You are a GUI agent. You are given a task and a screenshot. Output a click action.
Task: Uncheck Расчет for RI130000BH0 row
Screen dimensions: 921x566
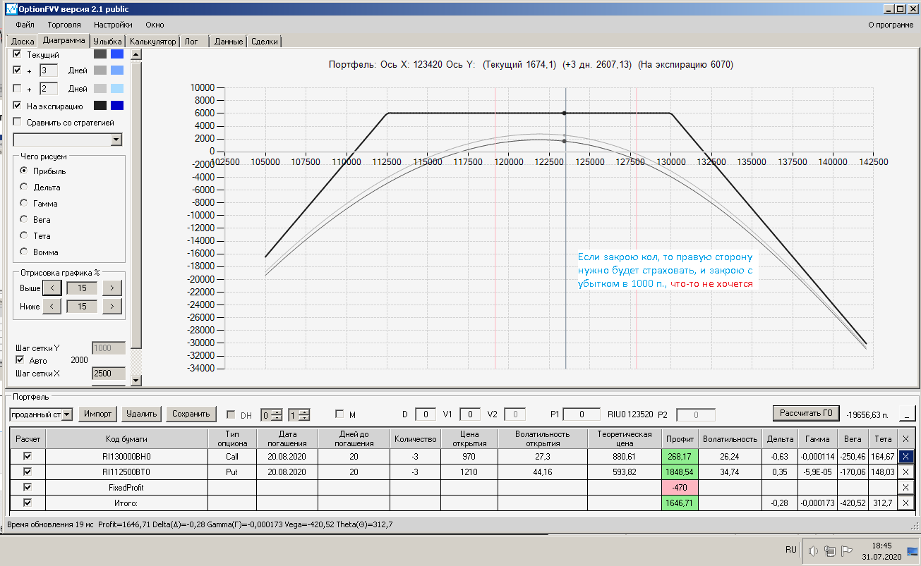pyautogui.click(x=28, y=456)
